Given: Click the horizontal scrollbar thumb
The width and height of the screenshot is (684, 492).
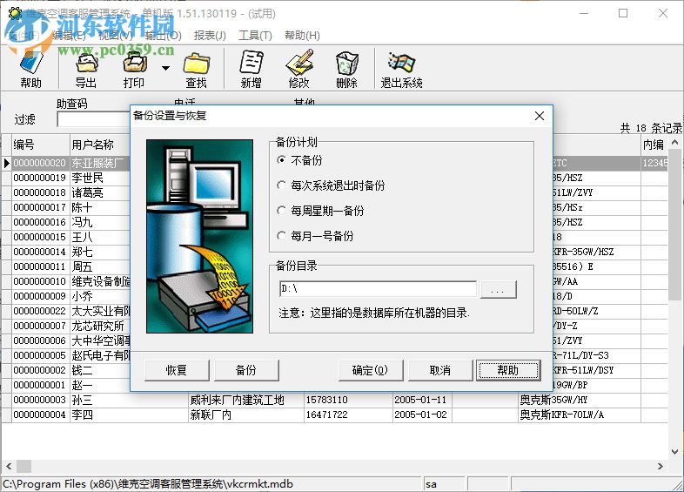Looking at the screenshot, I should pos(23,466).
